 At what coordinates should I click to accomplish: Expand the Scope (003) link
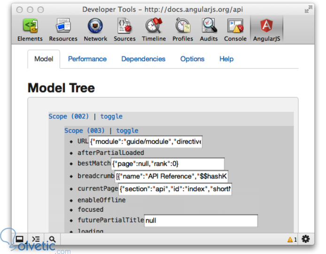pyautogui.click(x=85, y=131)
